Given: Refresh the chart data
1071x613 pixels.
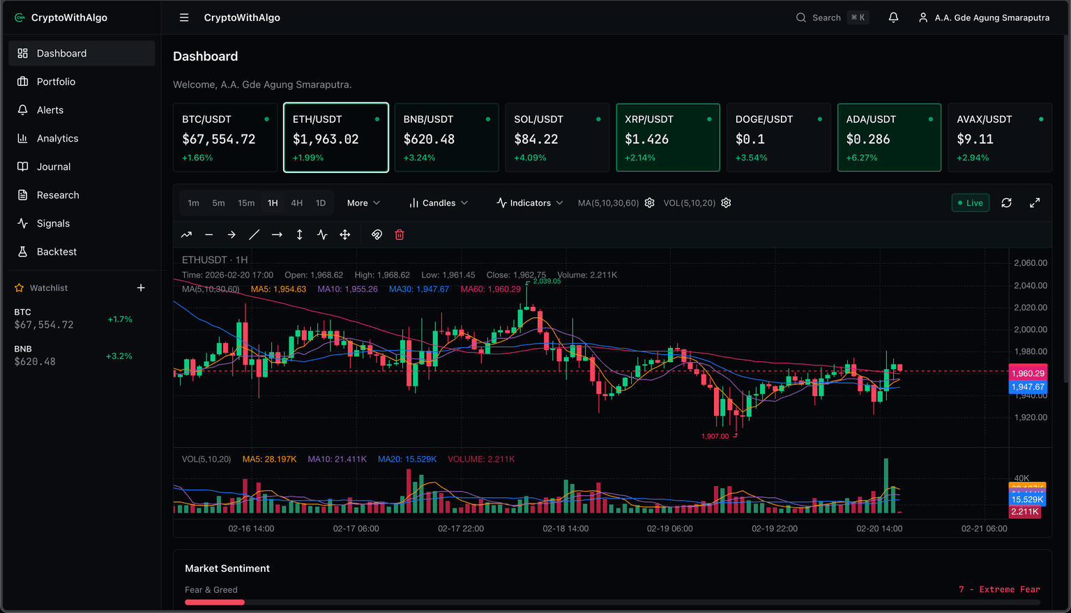Looking at the screenshot, I should [x=1007, y=202].
